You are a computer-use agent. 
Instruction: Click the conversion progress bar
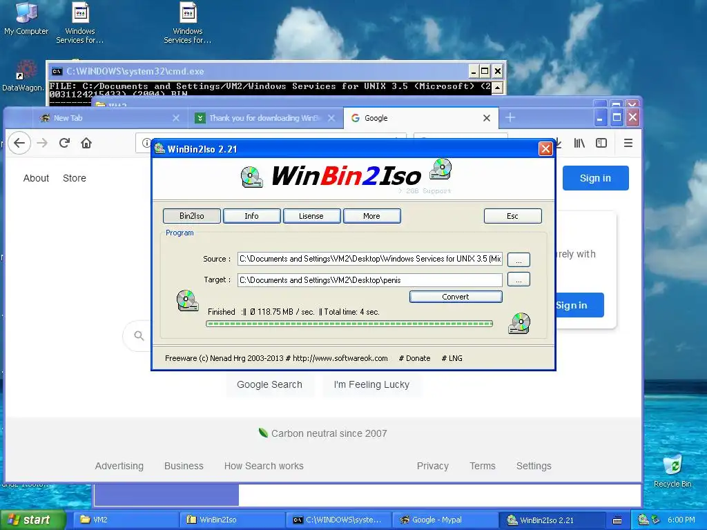349,324
